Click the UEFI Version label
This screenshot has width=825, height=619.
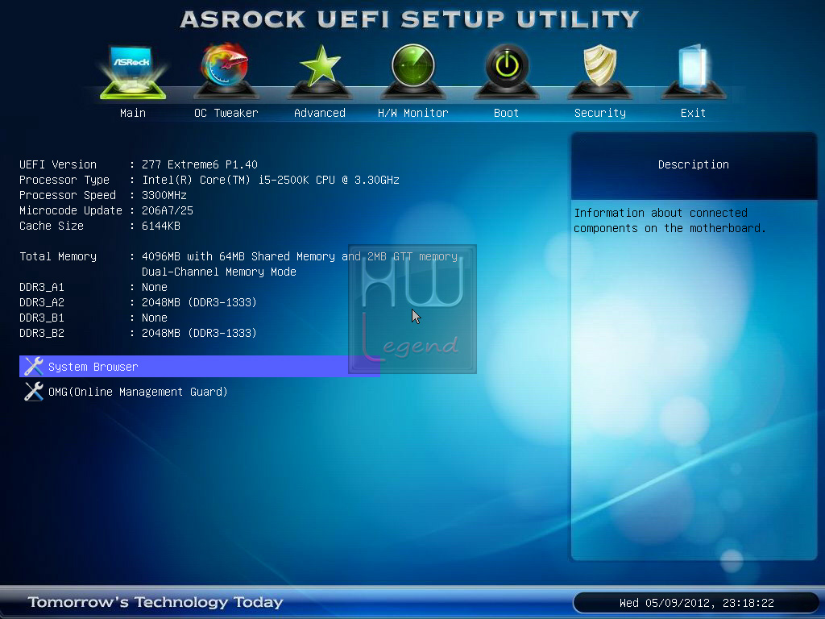58,164
